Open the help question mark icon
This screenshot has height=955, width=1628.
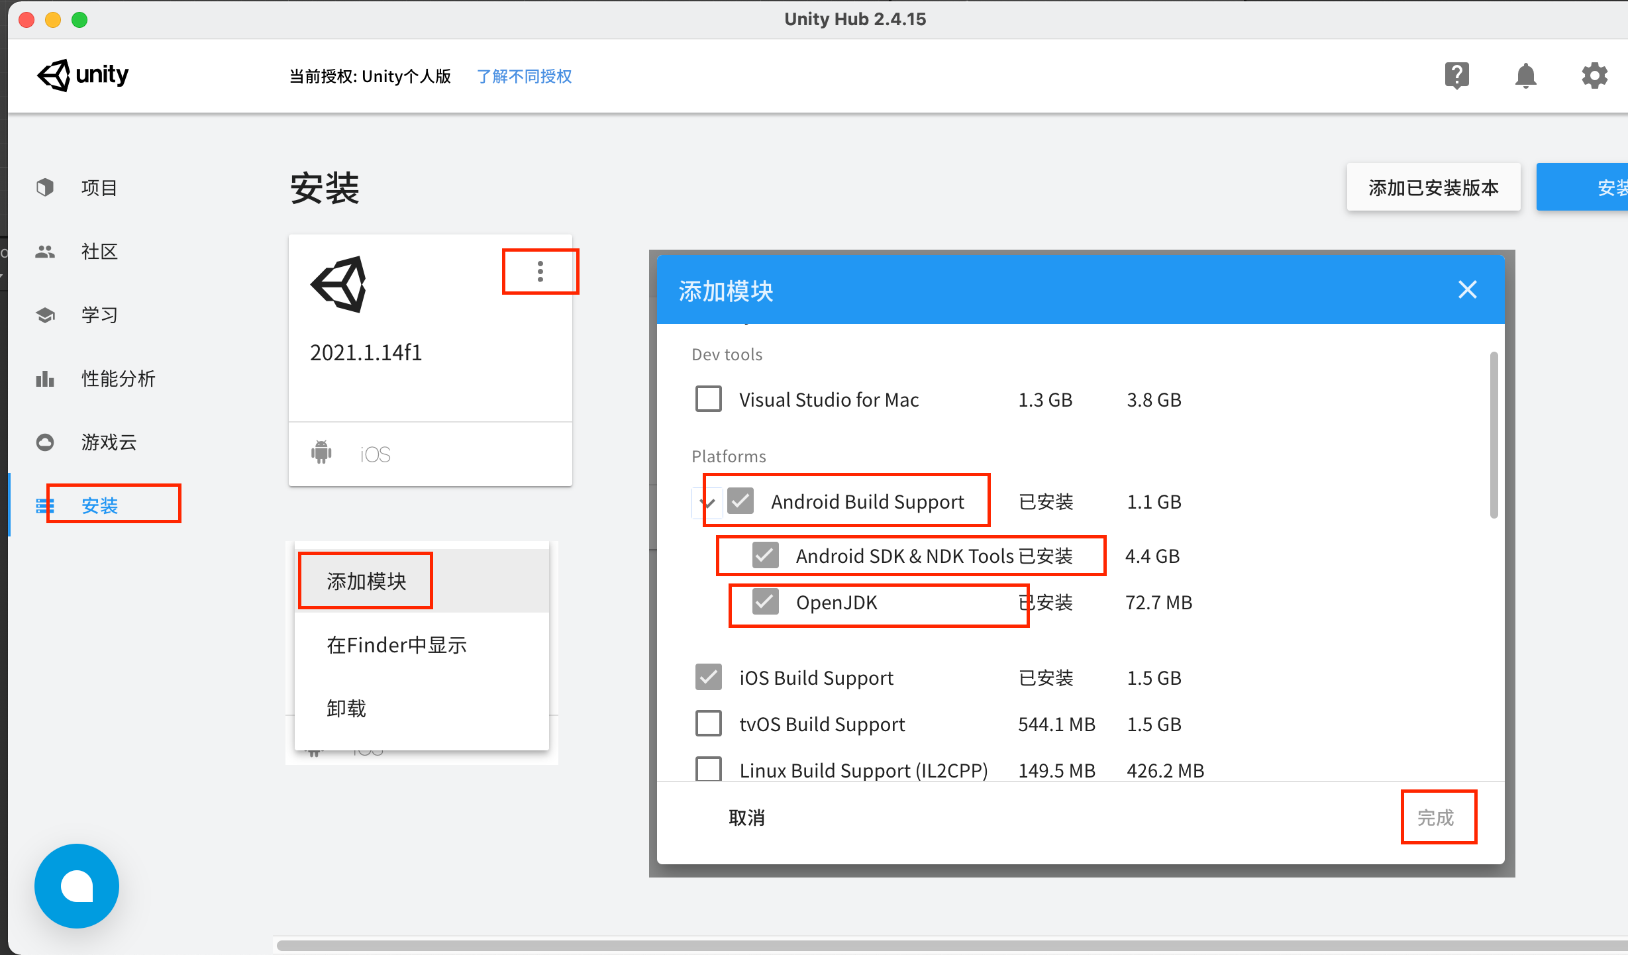pyautogui.click(x=1457, y=75)
